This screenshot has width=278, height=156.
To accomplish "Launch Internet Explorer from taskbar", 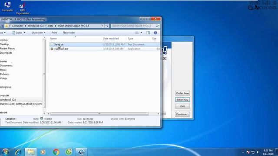I will (18, 152).
